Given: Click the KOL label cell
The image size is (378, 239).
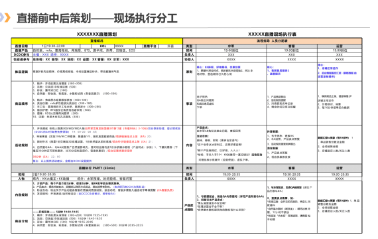Looking at the screenshot, I should tap(103, 46).
